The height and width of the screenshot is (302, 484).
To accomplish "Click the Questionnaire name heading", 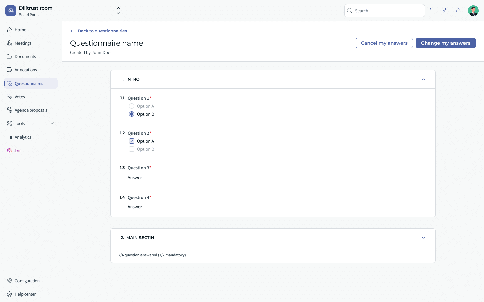I will [107, 43].
